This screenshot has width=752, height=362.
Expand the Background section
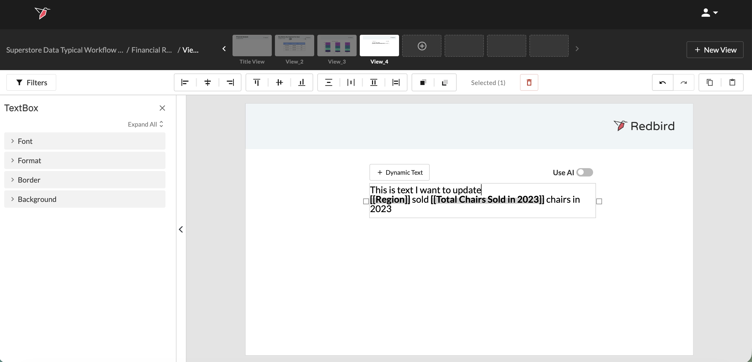point(85,199)
